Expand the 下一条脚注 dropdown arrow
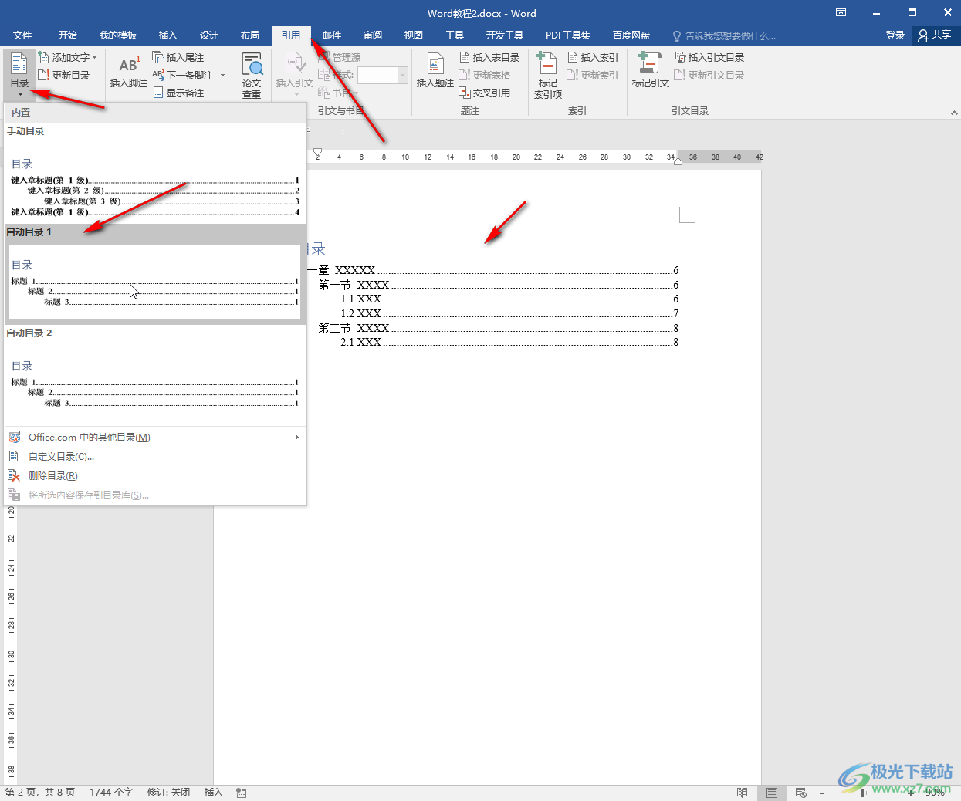The height and width of the screenshot is (801, 961). pyautogui.click(x=222, y=75)
